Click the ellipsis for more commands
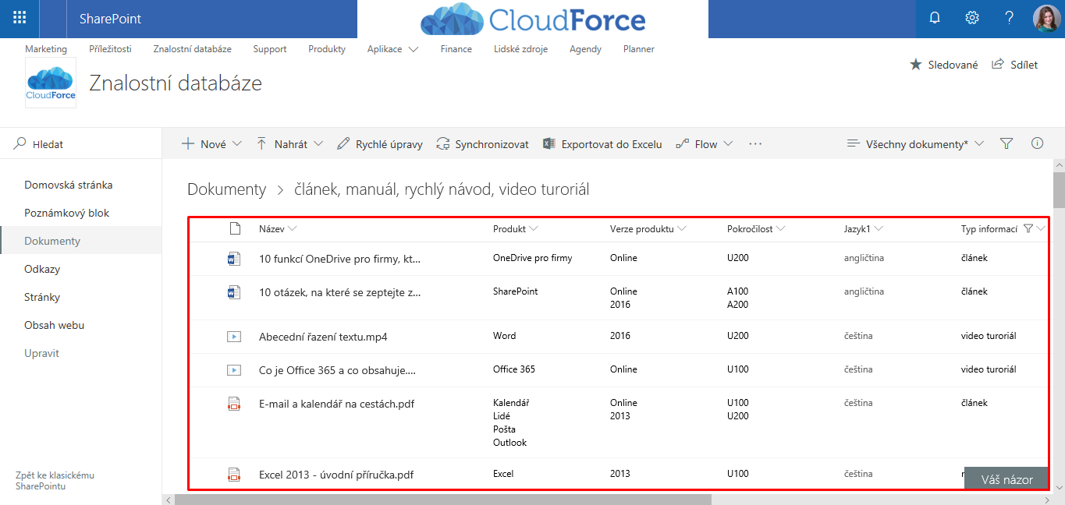 (x=754, y=144)
